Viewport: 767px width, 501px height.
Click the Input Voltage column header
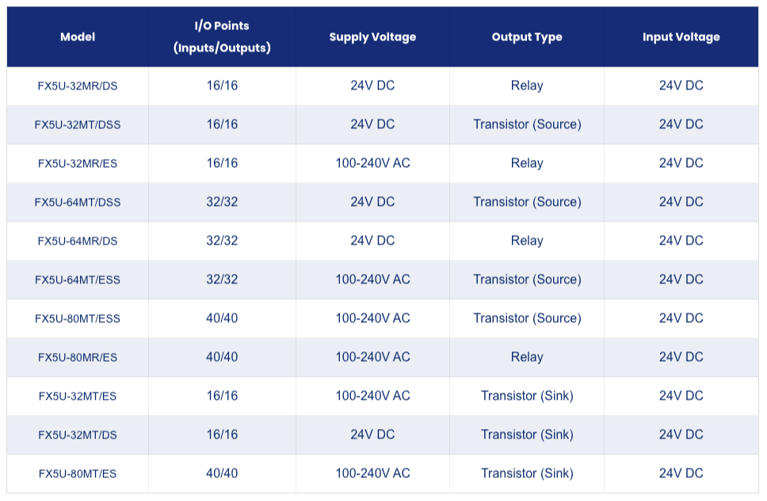point(681,37)
